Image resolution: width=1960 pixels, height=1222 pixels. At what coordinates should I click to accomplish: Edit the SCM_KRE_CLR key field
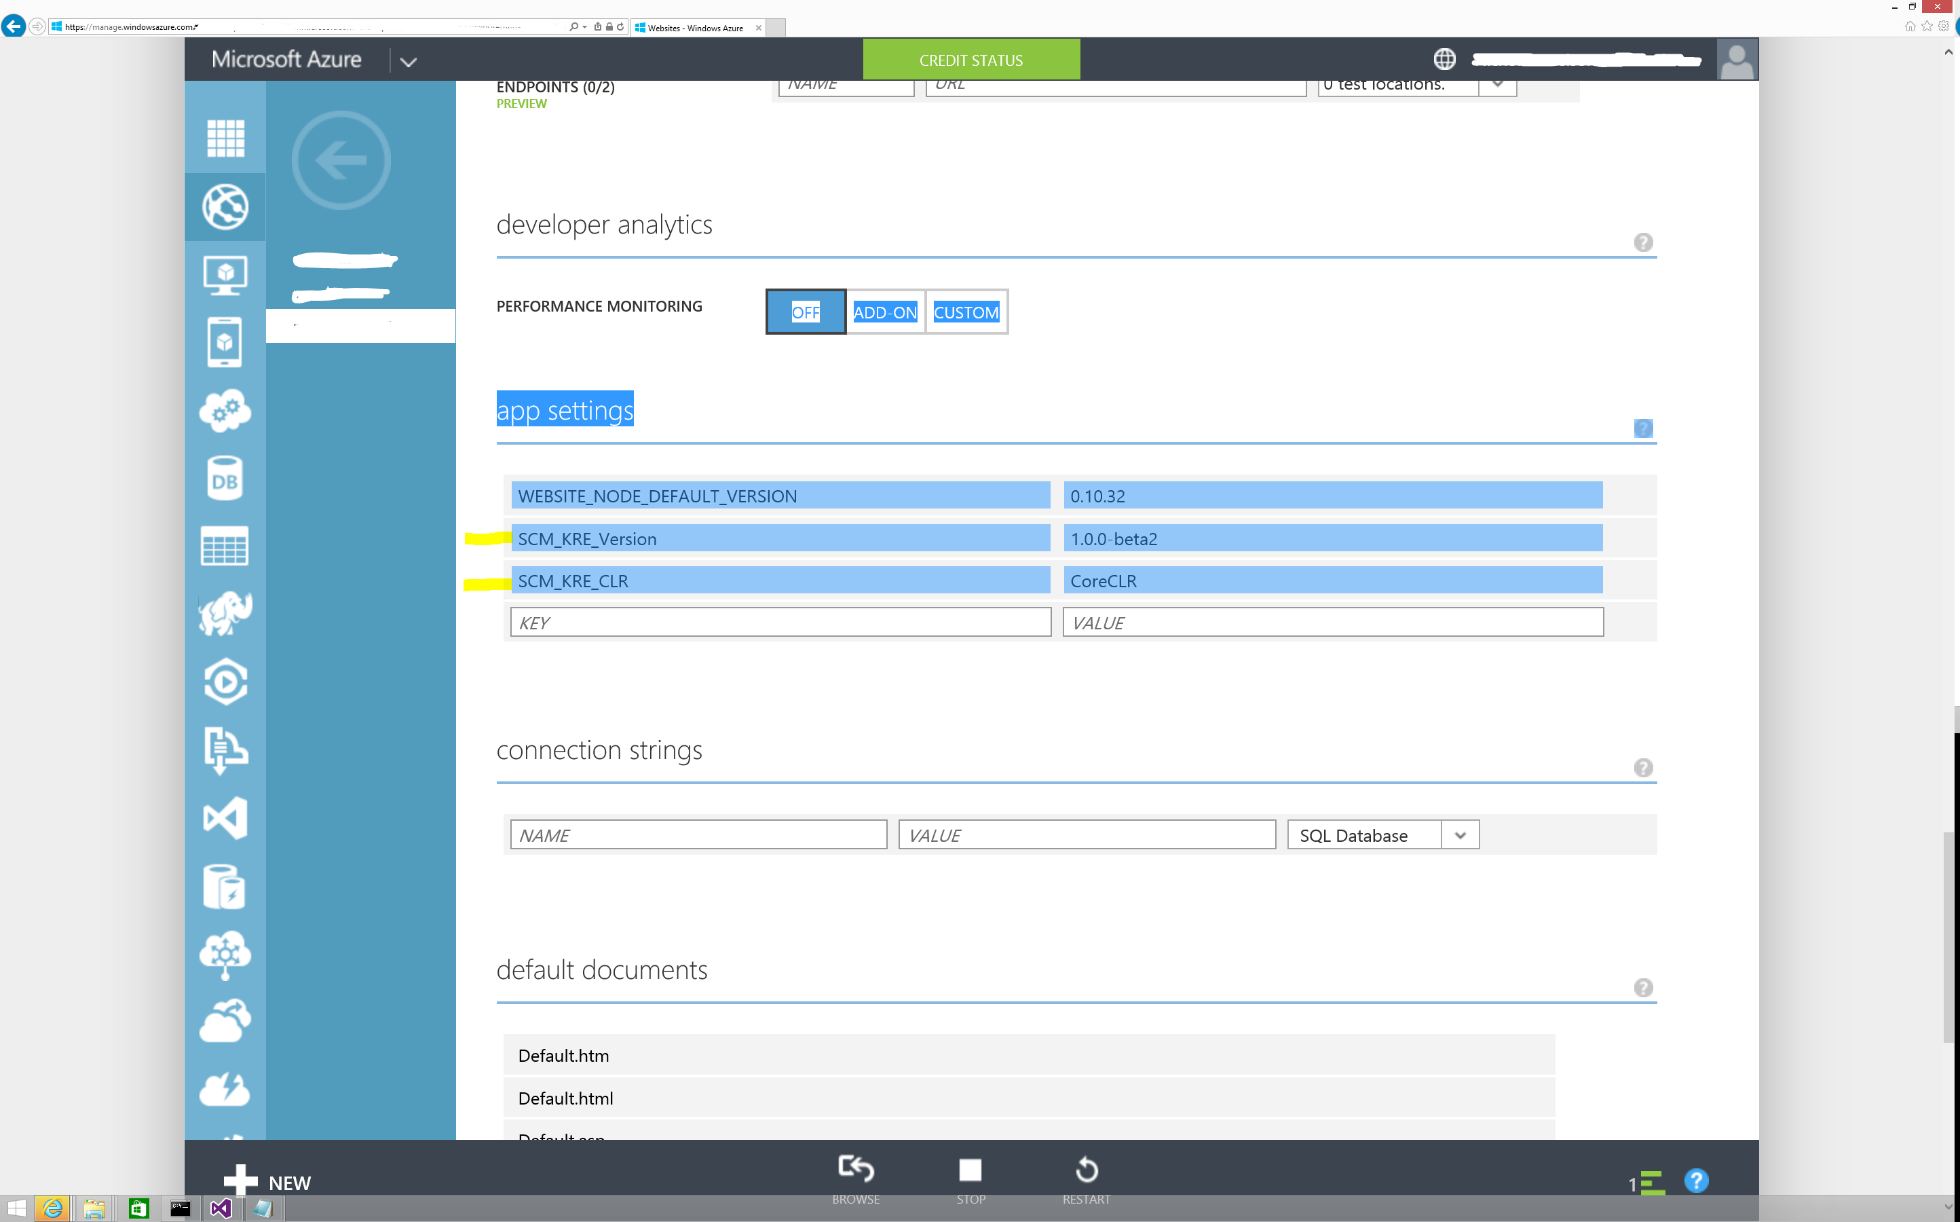(780, 580)
